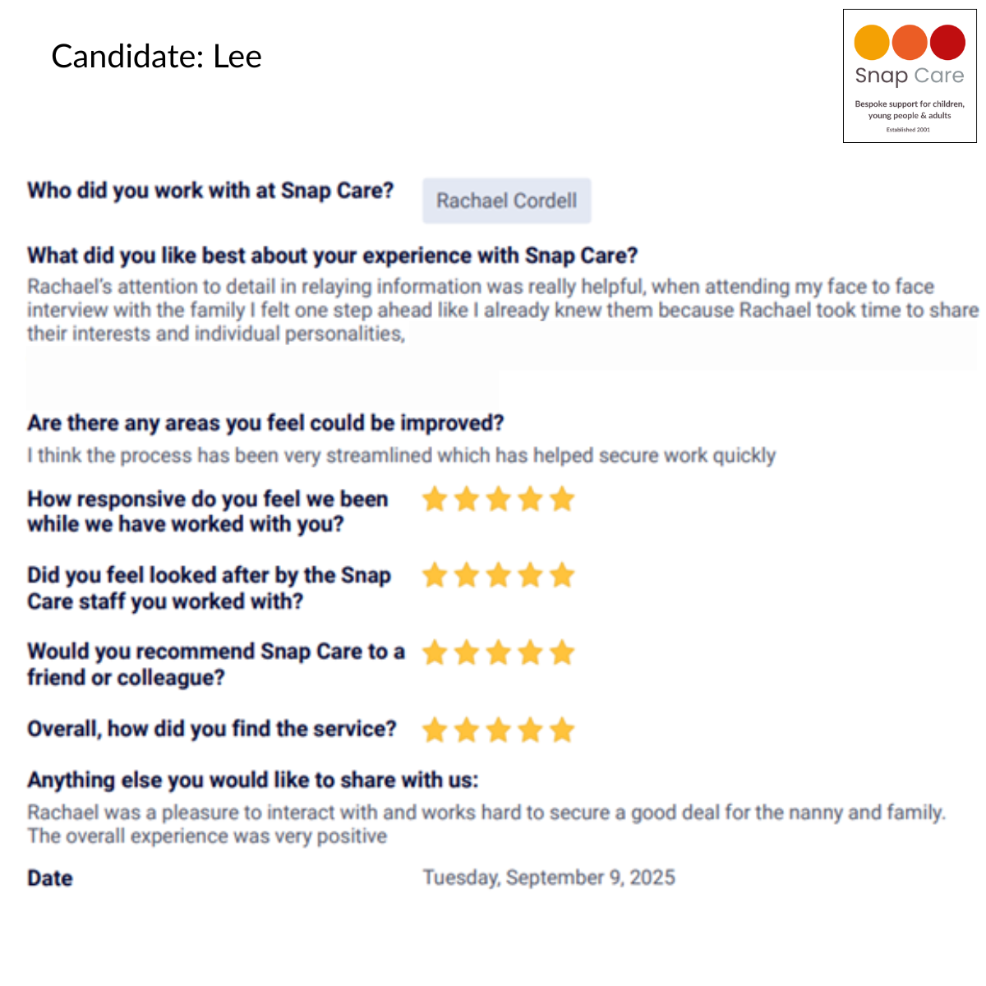Screen dimensions: 986x986
Task: Click first star in responsiveness rating
Action: (435, 499)
